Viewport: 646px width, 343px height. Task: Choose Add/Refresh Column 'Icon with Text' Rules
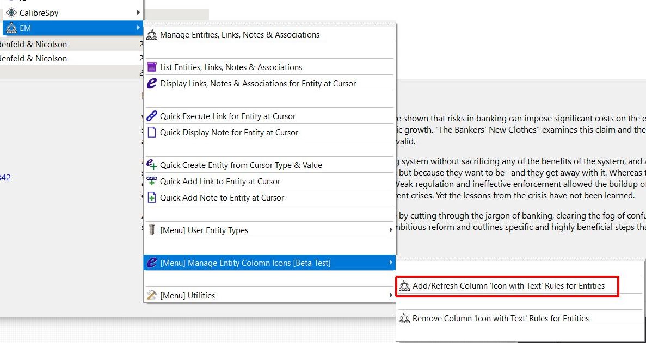508,286
